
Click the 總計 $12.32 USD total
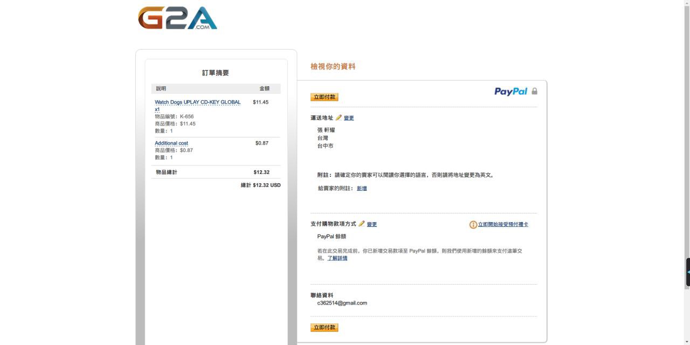coord(261,185)
